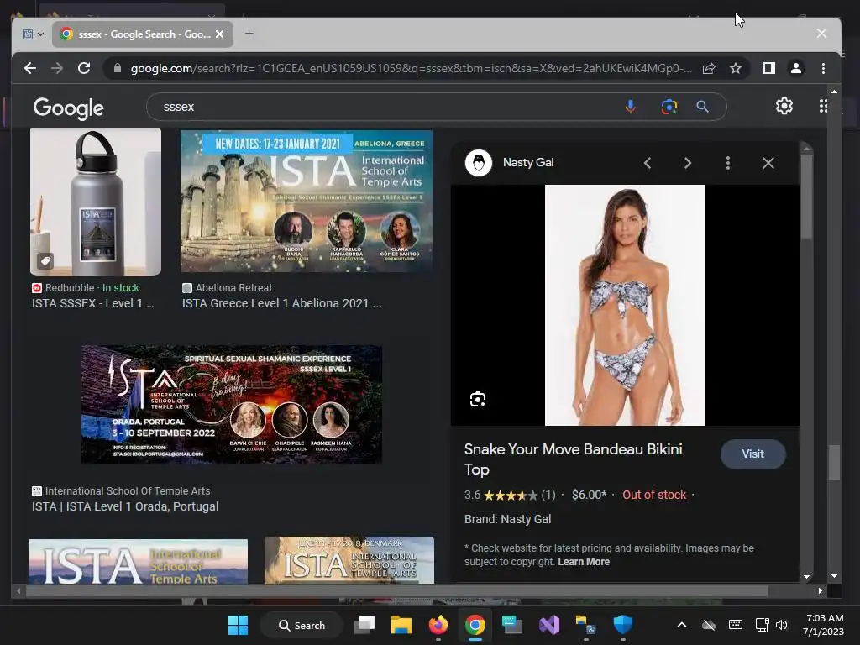
Task: Submit search with the magnifier icon
Action: click(702, 107)
